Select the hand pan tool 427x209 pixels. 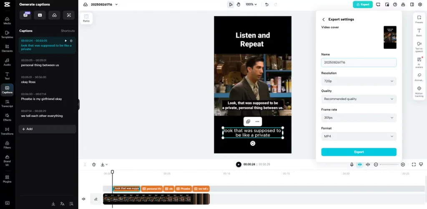[239, 5]
